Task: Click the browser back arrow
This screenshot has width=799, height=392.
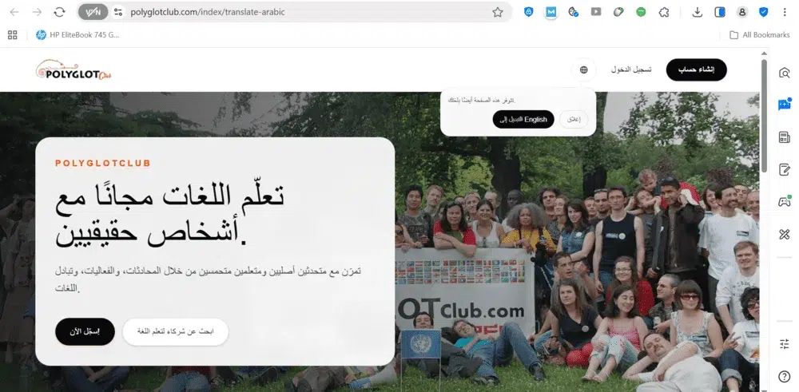Action: (14, 12)
